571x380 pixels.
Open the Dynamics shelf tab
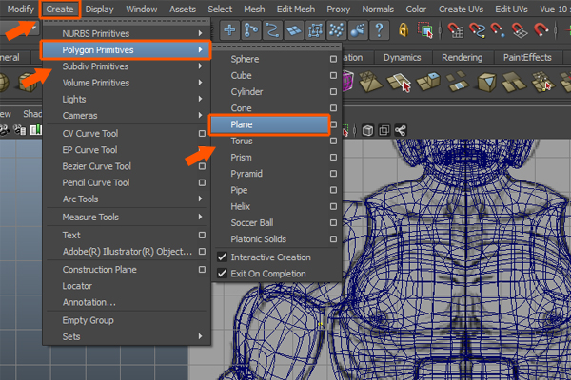[401, 57]
